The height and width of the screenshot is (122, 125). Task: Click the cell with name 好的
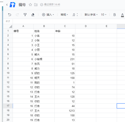44,73
